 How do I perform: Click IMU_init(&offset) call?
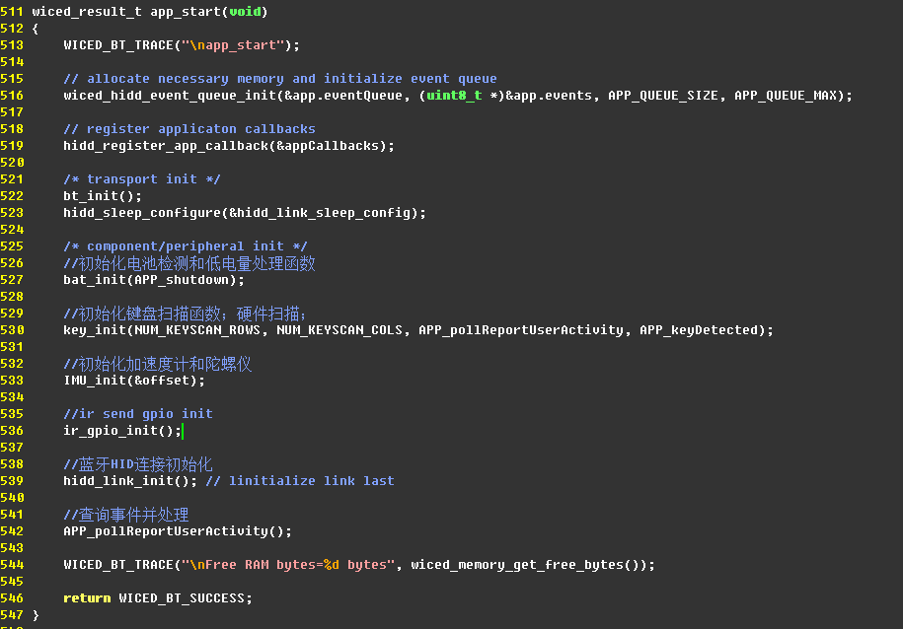click(134, 381)
